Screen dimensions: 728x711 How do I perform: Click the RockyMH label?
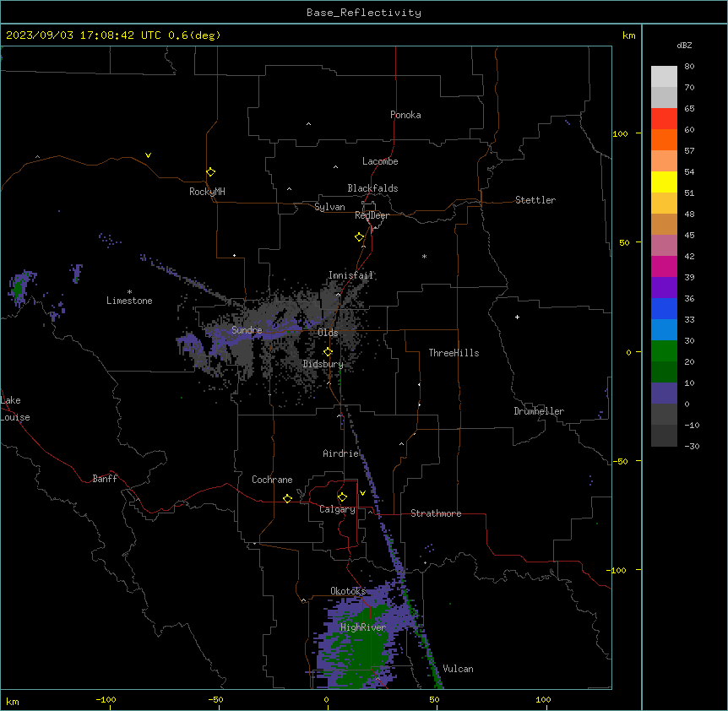tap(207, 192)
